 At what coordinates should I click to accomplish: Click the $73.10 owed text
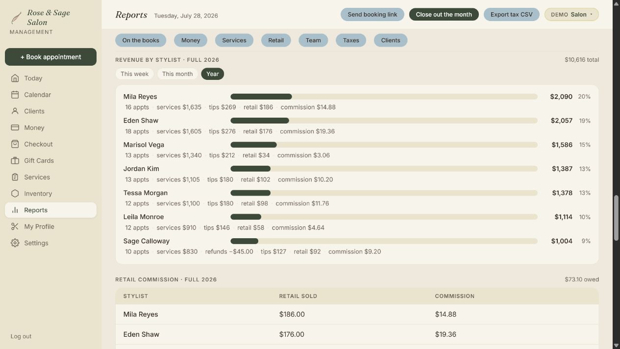[582, 279]
